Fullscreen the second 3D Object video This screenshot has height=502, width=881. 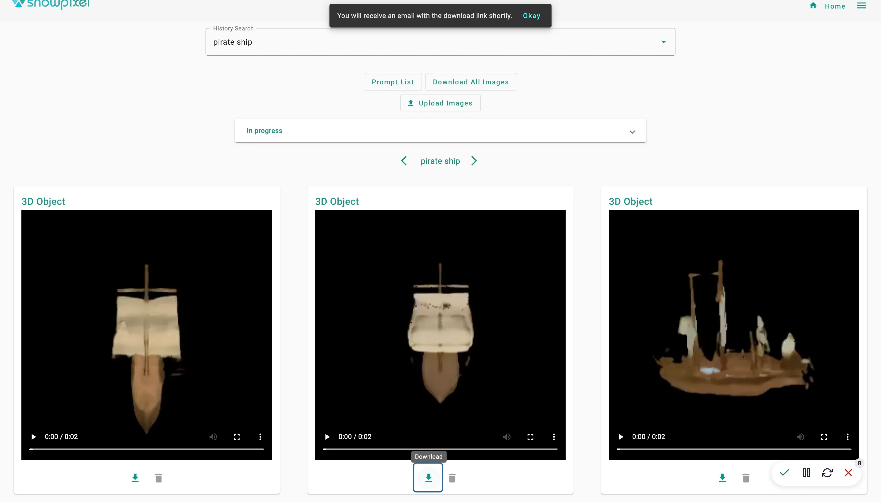[530, 437]
